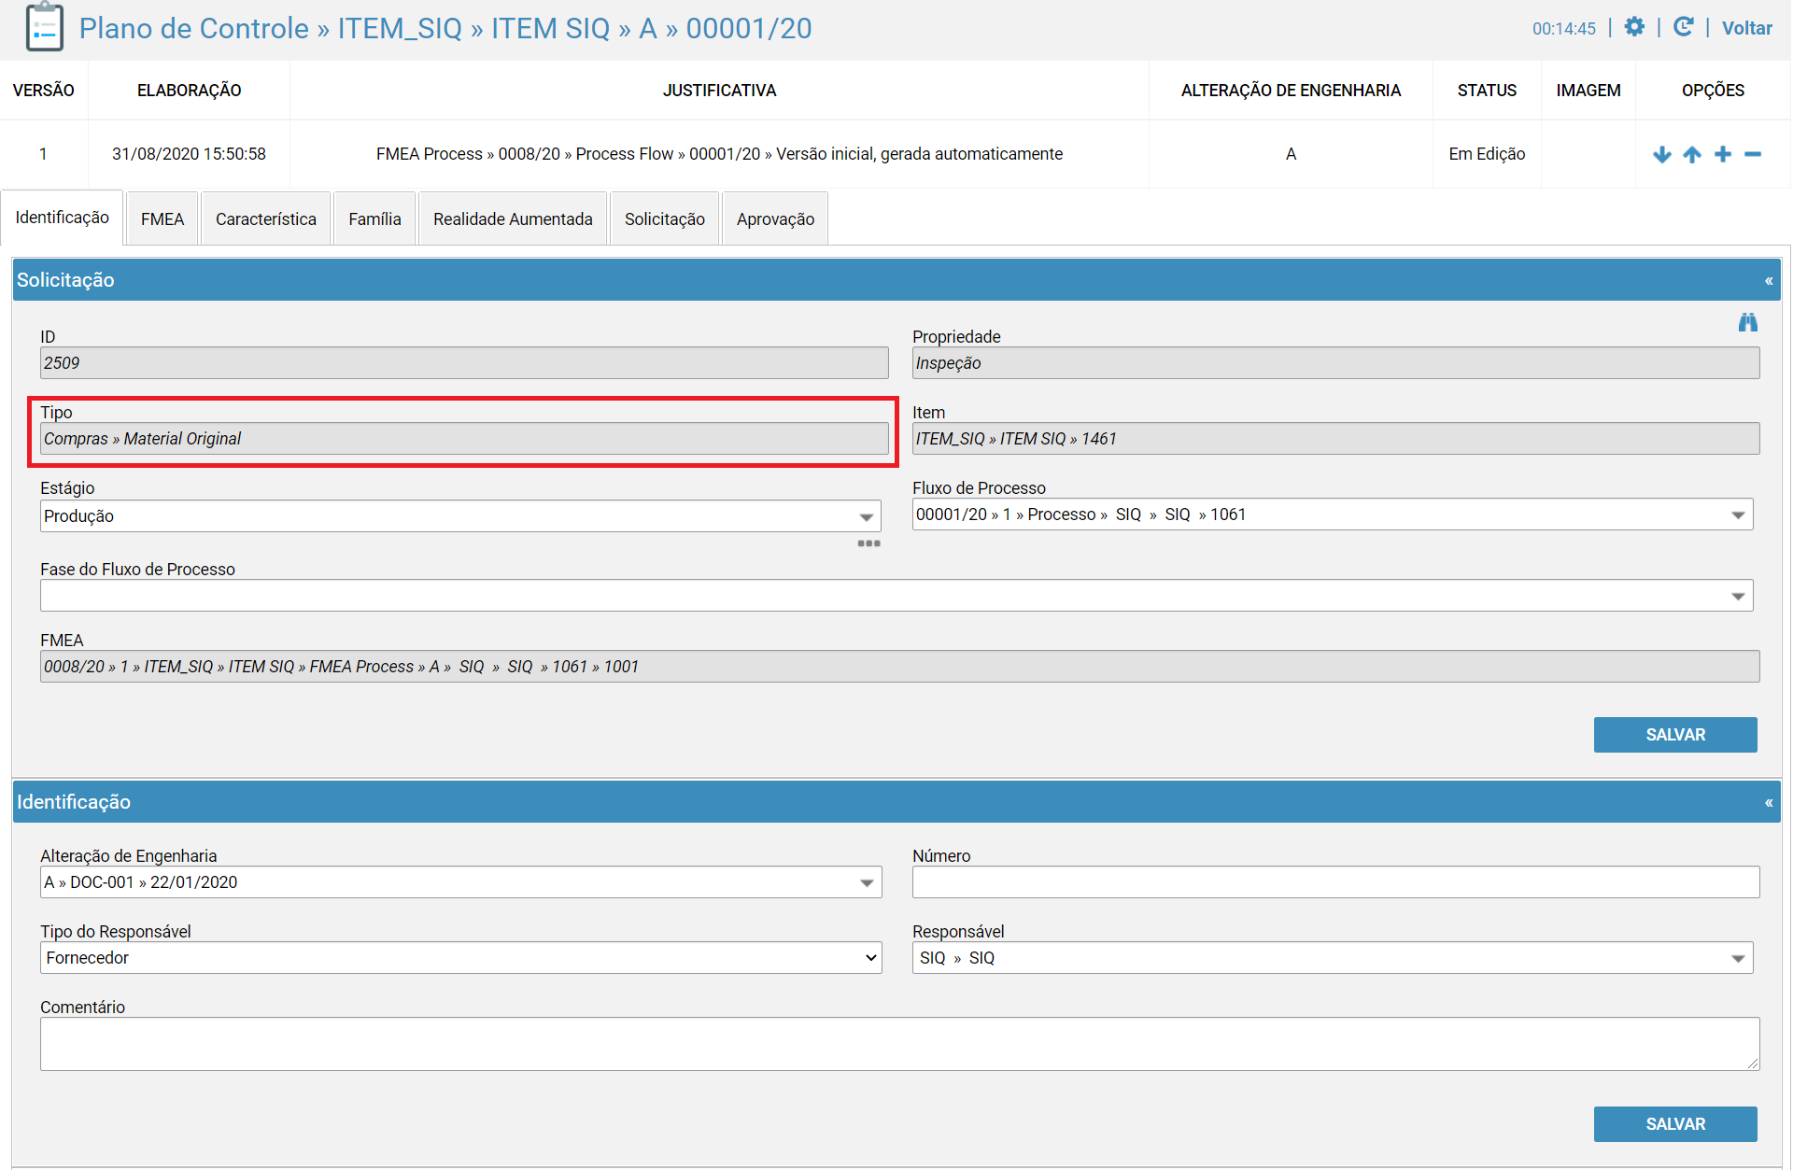Open the settings gear icon
The width and height of the screenshot is (1793, 1170).
[1634, 27]
